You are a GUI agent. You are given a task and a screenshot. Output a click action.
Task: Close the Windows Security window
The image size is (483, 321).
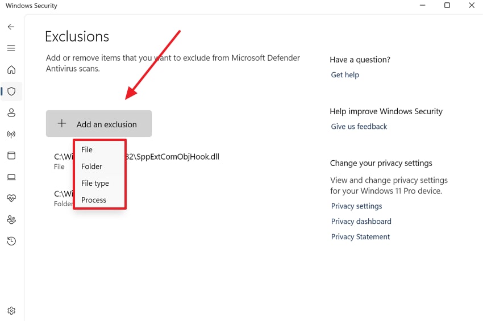pyautogui.click(x=472, y=5)
